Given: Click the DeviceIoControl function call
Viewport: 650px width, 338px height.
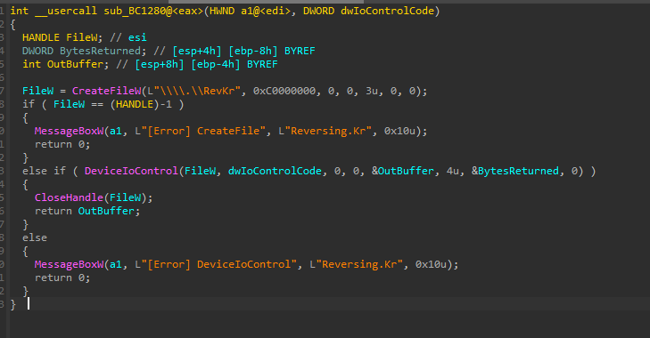Looking at the screenshot, I should pyautogui.click(x=131, y=171).
